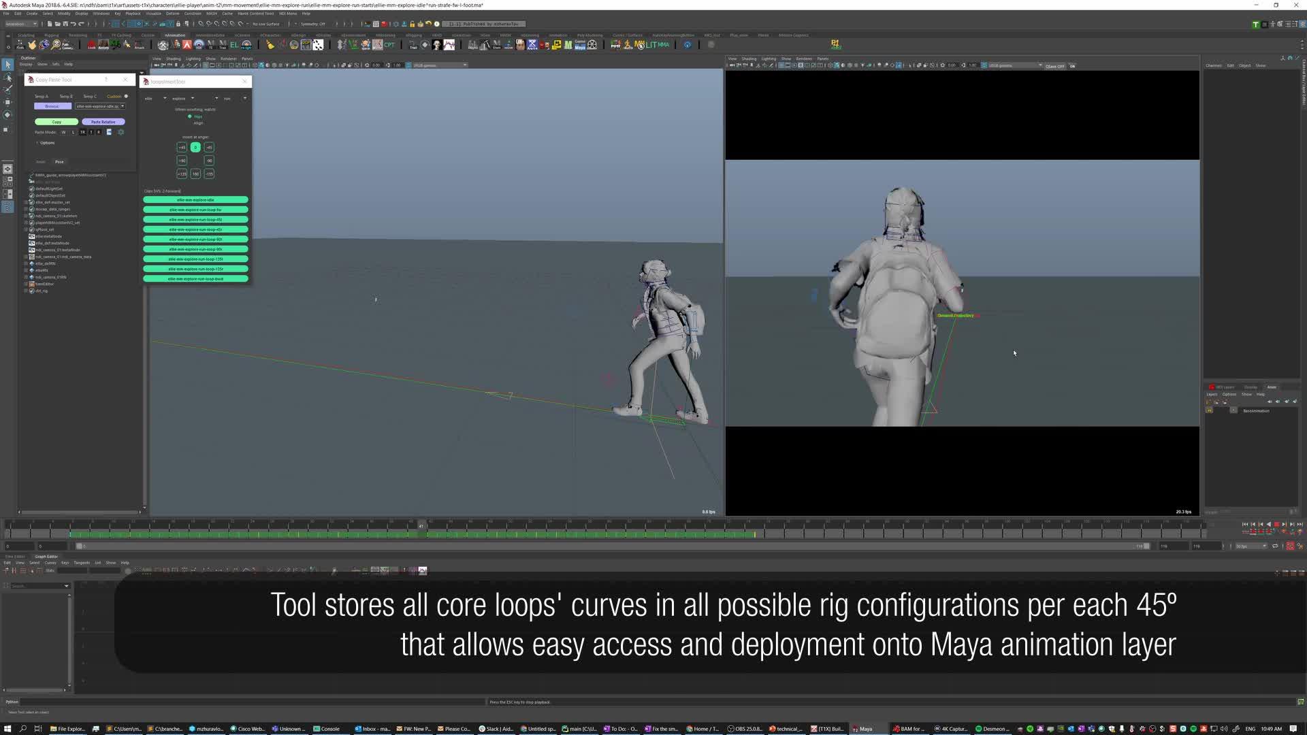This screenshot has width=1307, height=735.
Task: Toggle the Custom radio indicator
Action: tap(126, 96)
